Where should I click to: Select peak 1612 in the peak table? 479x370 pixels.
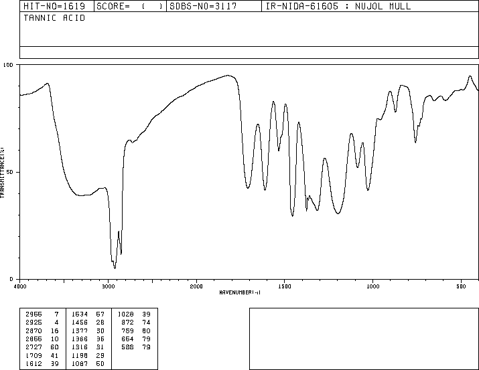[34, 363]
